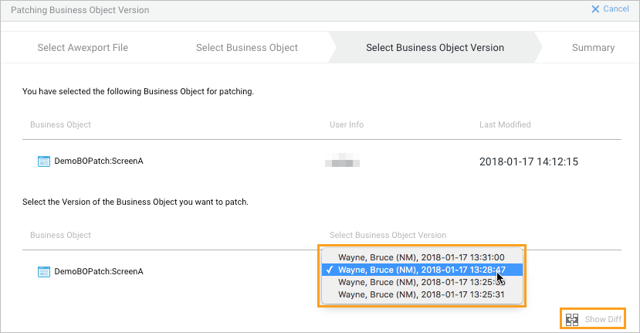Click the Show Diff button
The height and width of the screenshot is (333, 640).
click(x=593, y=319)
